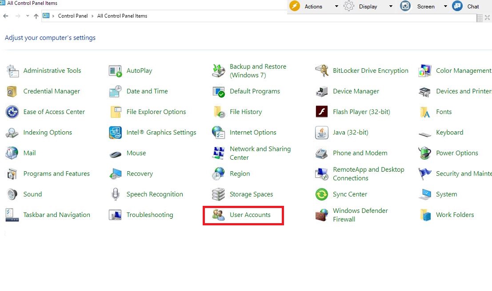The image size is (492, 291).
Task: Open the Work Folders icon
Action: coord(425,215)
